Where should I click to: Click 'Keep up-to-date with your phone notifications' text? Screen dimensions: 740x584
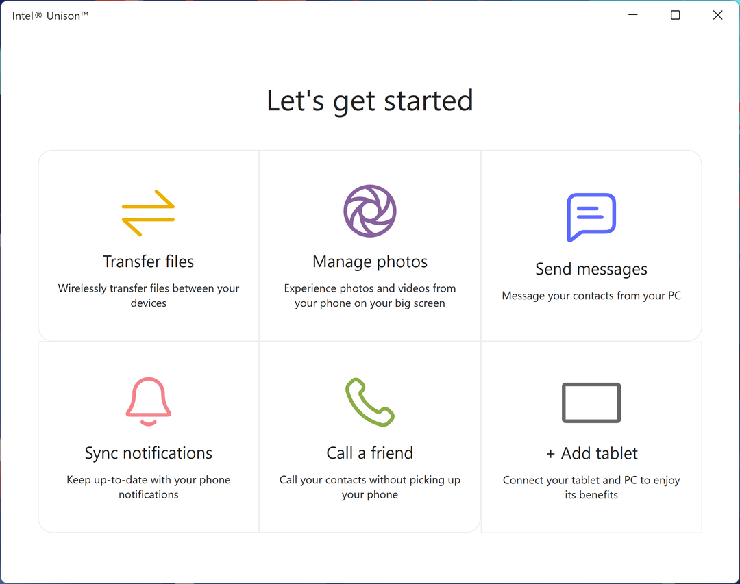coord(149,487)
